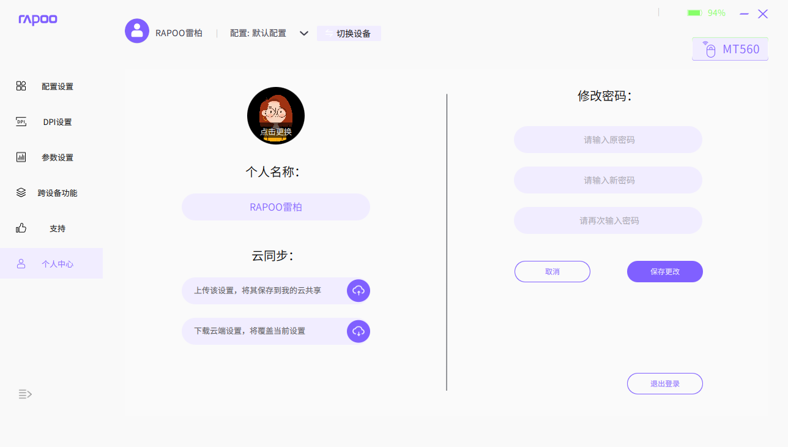This screenshot has height=447, width=788.
Task: Click the user avatar icon in header
Action: pyautogui.click(x=137, y=31)
